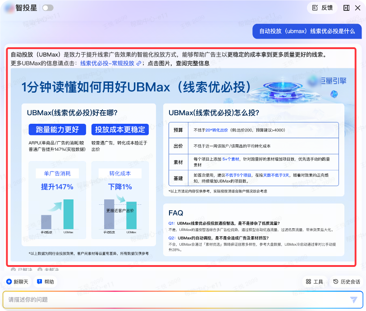Click the Q2 question about 自动调控
366x311 pixels.
point(219,238)
